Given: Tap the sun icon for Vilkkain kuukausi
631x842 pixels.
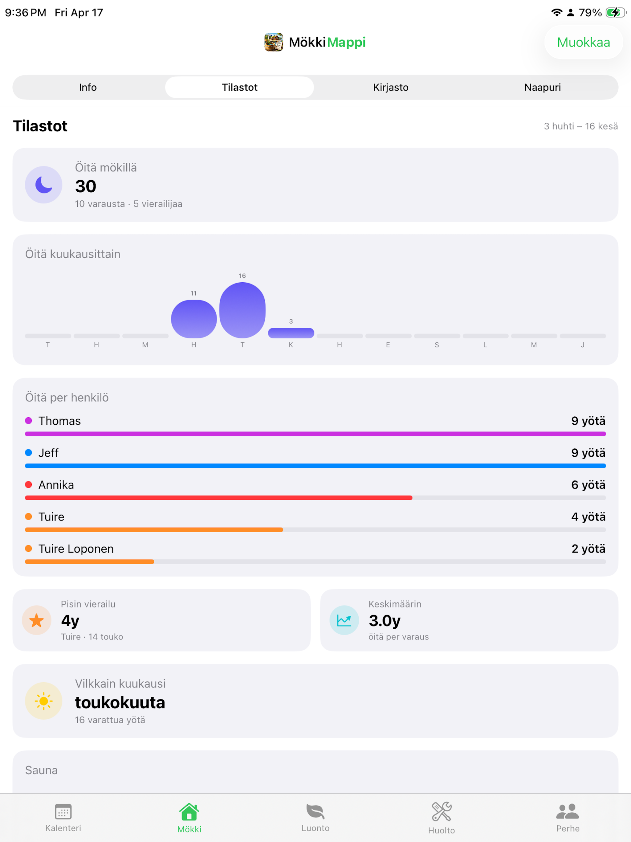Looking at the screenshot, I should [x=44, y=701].
